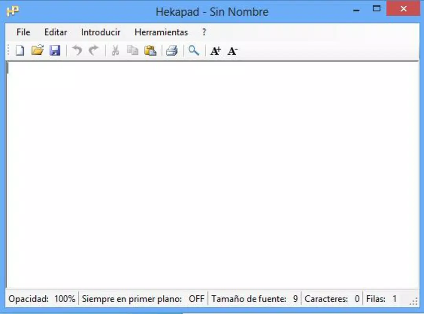Paste from clipboard icon
Screen dimensions: 424x314
coord(151,51)
